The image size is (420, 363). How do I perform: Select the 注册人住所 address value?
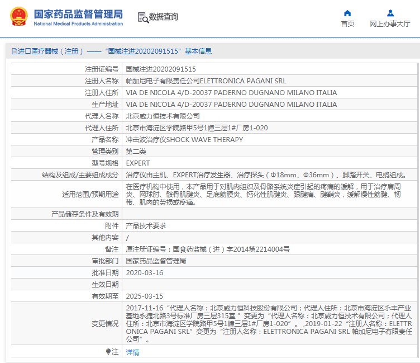click(x=231, y=92)
